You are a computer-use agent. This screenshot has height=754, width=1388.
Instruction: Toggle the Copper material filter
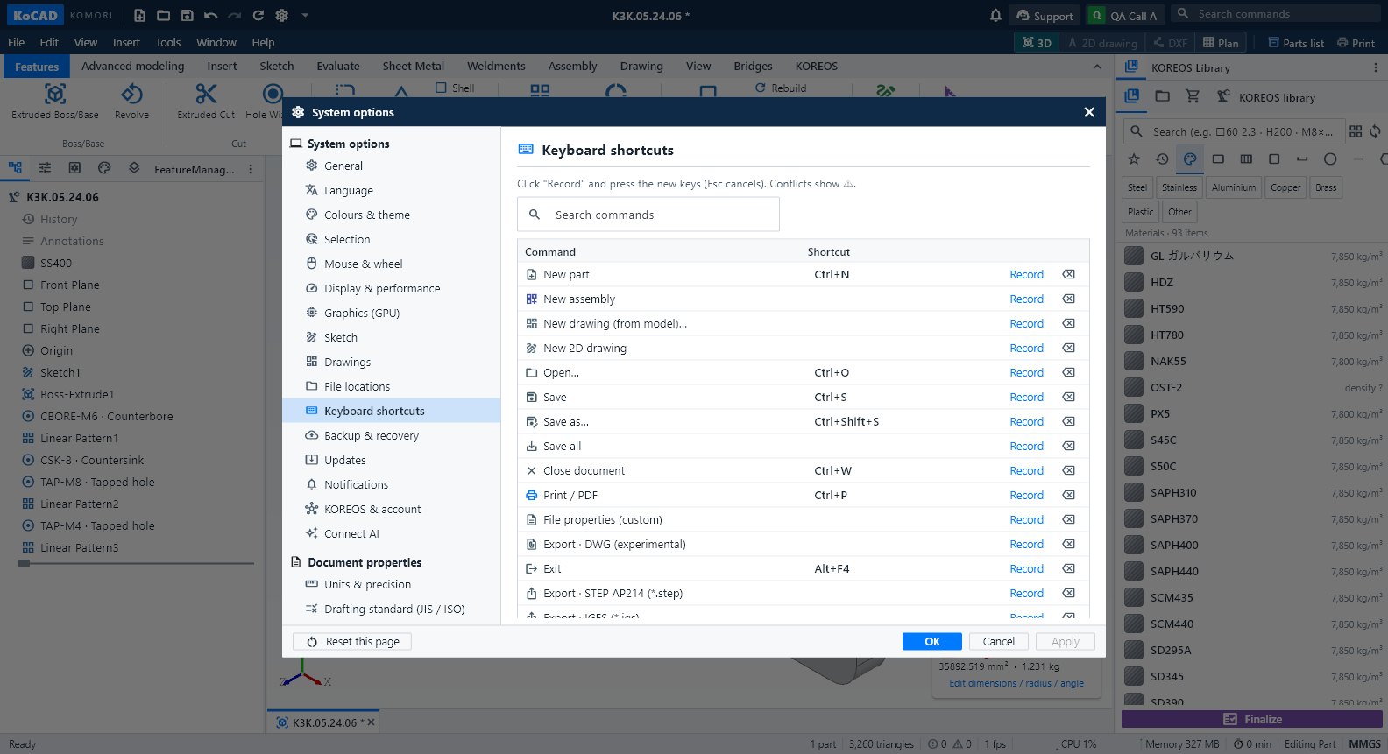click(x=1285, y=187)
